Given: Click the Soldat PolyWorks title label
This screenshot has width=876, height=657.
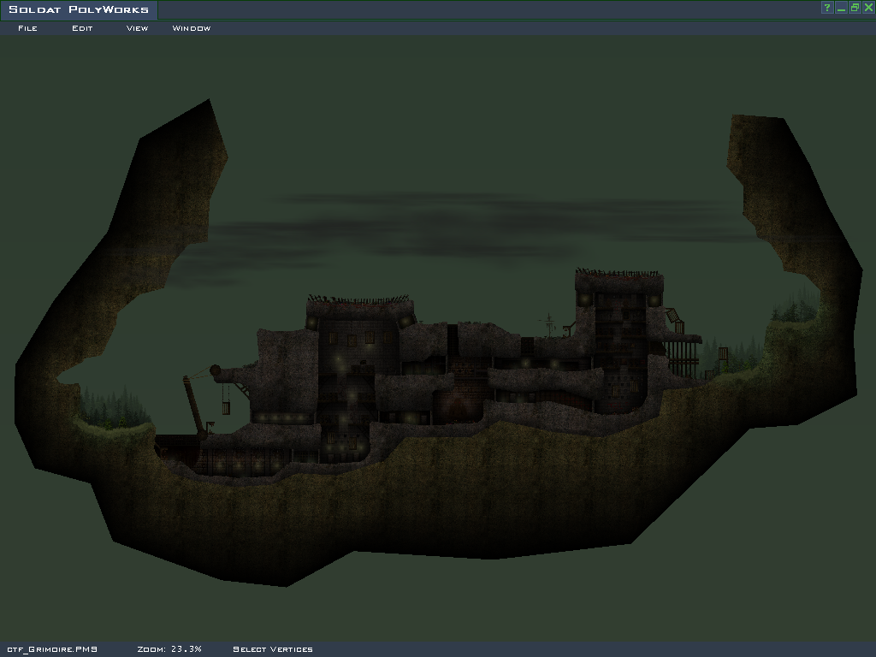Looking at the screenshot, I should (79, 10).
